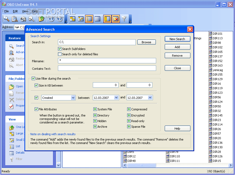Toggle the Sparse File attribute box

point(129,127)
